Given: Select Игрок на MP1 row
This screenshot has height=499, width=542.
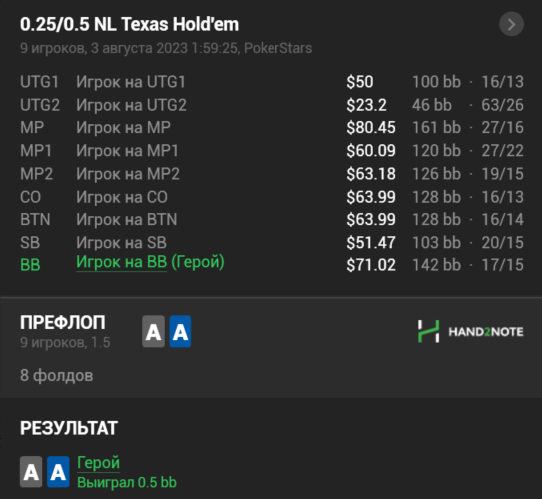Looking at the screenshot, I should [271, 151].
